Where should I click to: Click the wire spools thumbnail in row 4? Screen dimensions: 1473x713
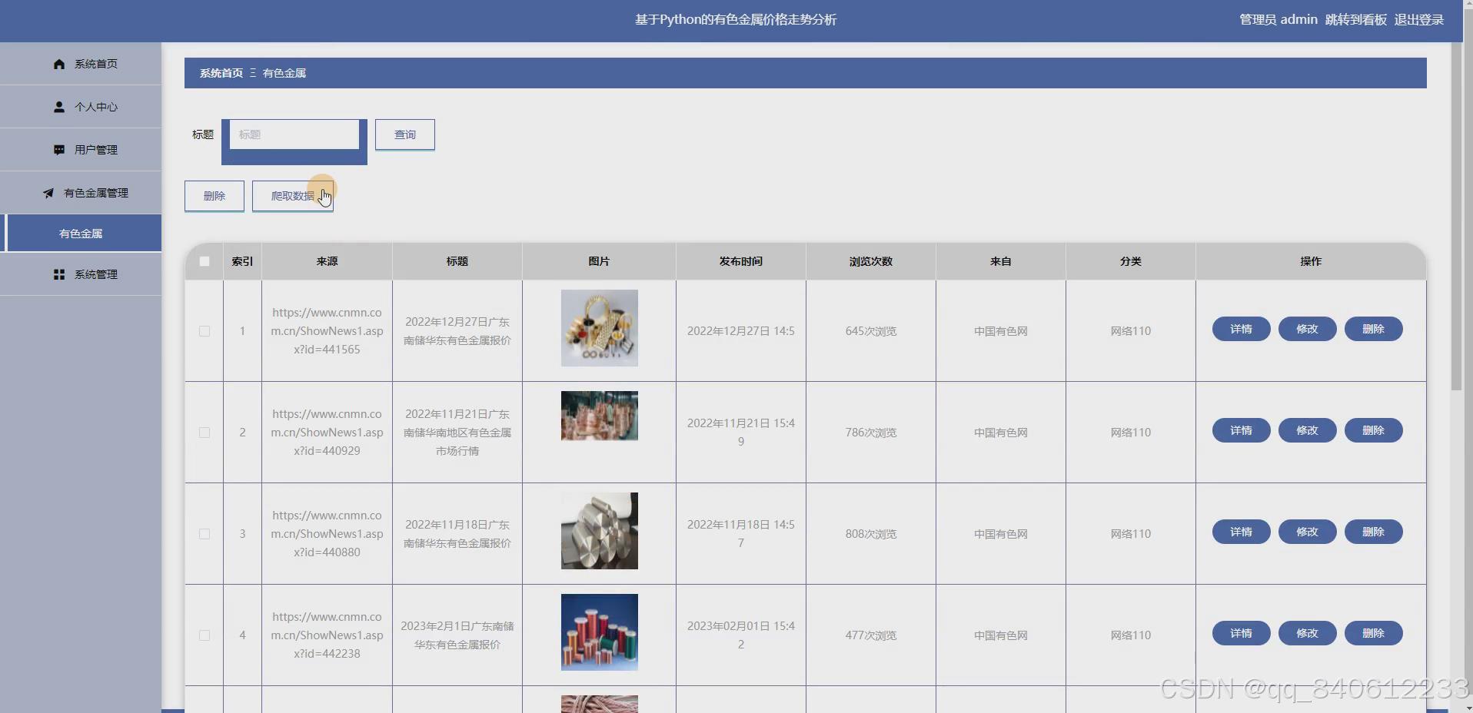click(600, 632)
